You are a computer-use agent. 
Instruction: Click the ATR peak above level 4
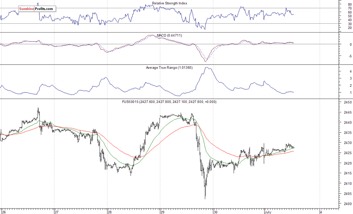(207, 68)
